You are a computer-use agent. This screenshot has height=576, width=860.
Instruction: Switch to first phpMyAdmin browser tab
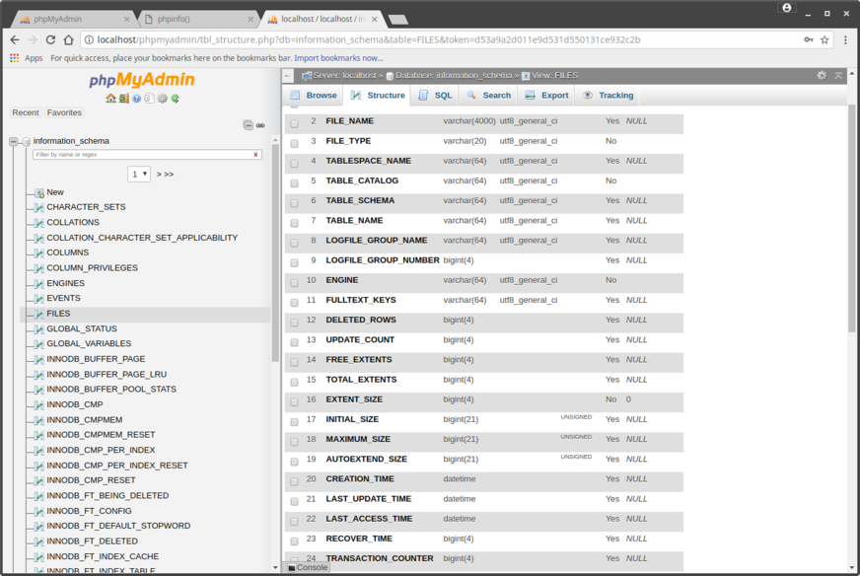(x=74, y=19)
